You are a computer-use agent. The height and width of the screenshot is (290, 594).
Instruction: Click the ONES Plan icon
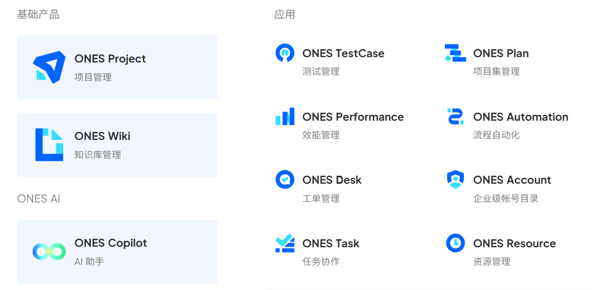click(x=455, y=53)
